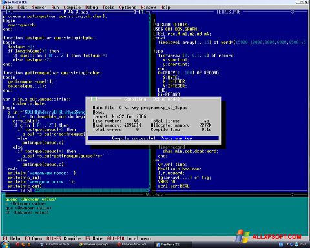Click 'PROGRAM TETRIS;' line in TETRIS.PAS
Image resolution: width=310 pixels, height=248 pixels.
click(x=171, y=25)
